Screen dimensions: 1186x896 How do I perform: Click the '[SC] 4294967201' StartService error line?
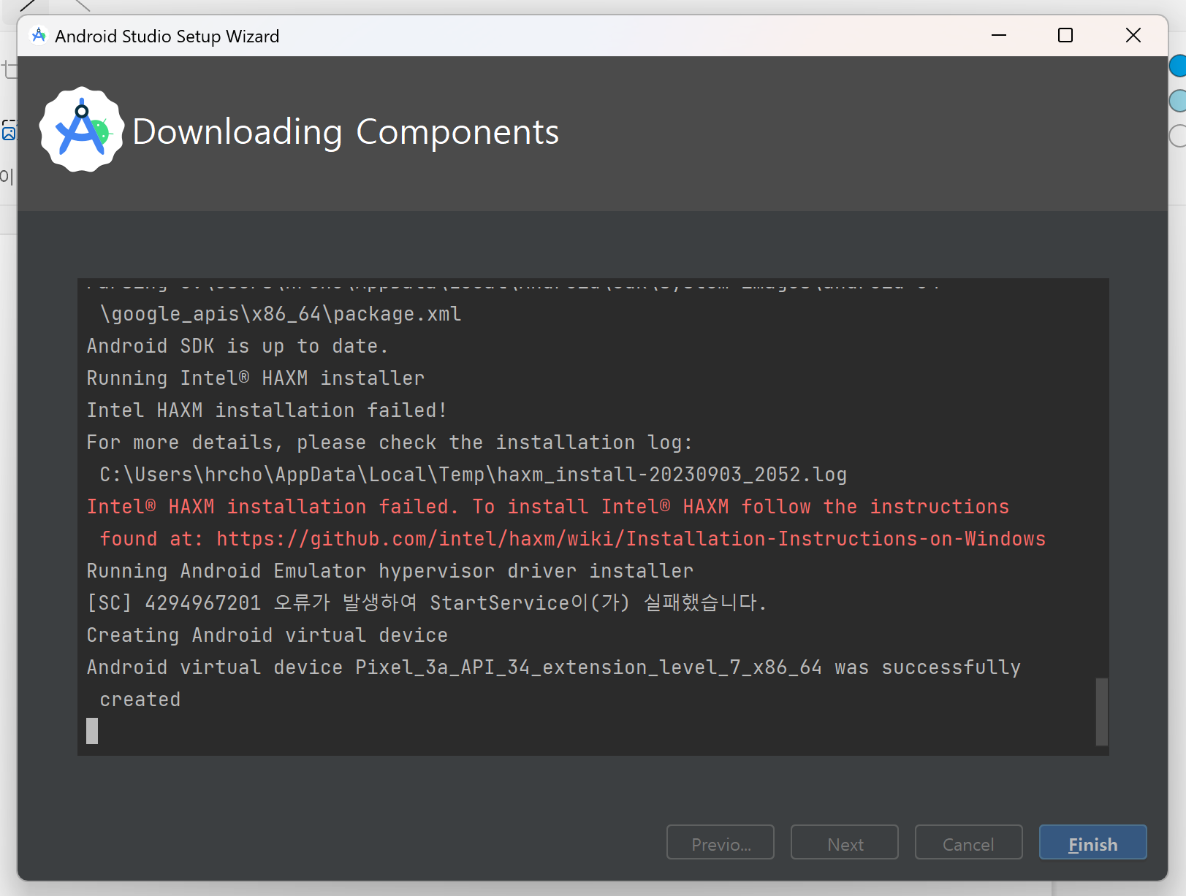pos(427,603)
